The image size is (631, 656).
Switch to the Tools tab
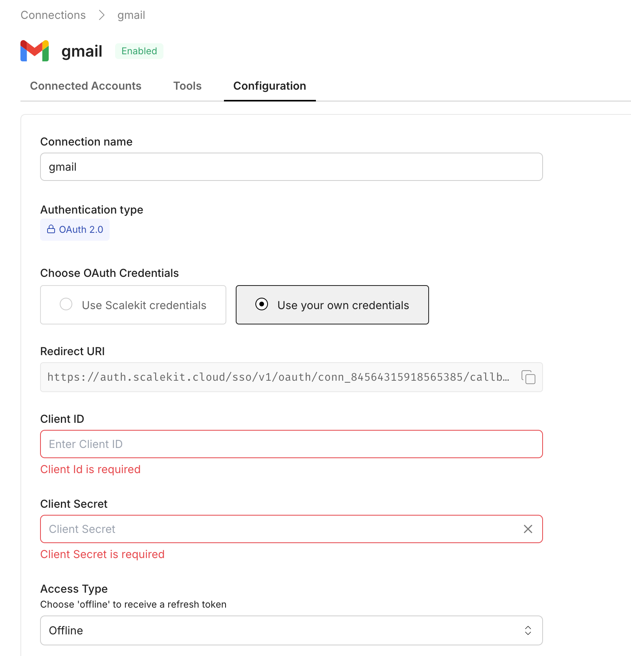click(x=187, y=86)
